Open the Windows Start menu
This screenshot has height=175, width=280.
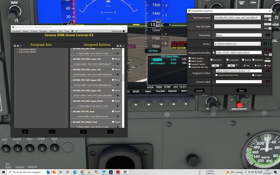coord(3,172)
